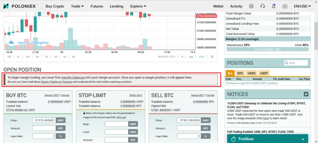Viewport: 318px width, 143px height.
Task: Open chart settings gear icon
Action: tap(212, 57)
